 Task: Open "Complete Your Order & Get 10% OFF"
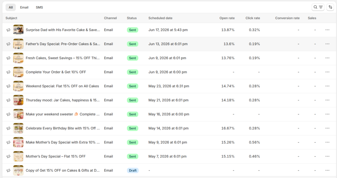[56, 72]
